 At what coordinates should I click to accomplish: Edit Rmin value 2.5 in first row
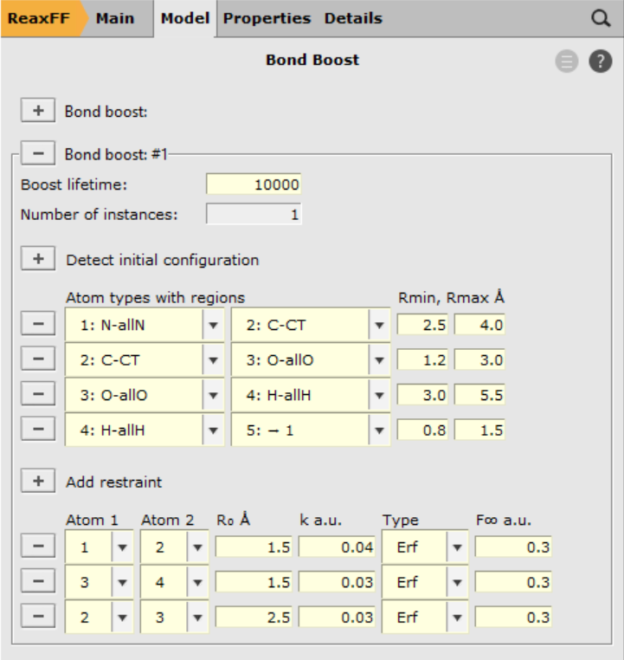[x=422, y=325]
